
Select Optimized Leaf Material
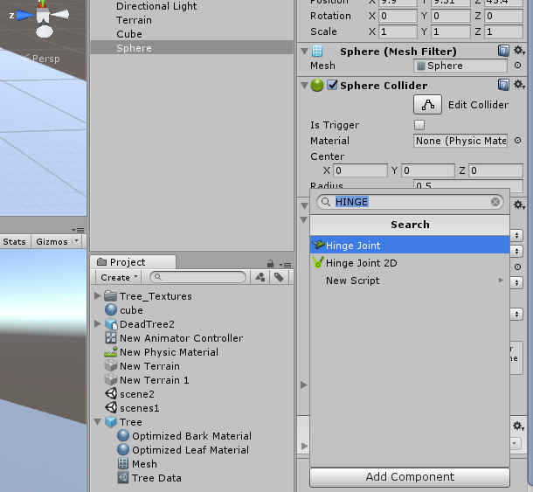(x=183, y=450)
